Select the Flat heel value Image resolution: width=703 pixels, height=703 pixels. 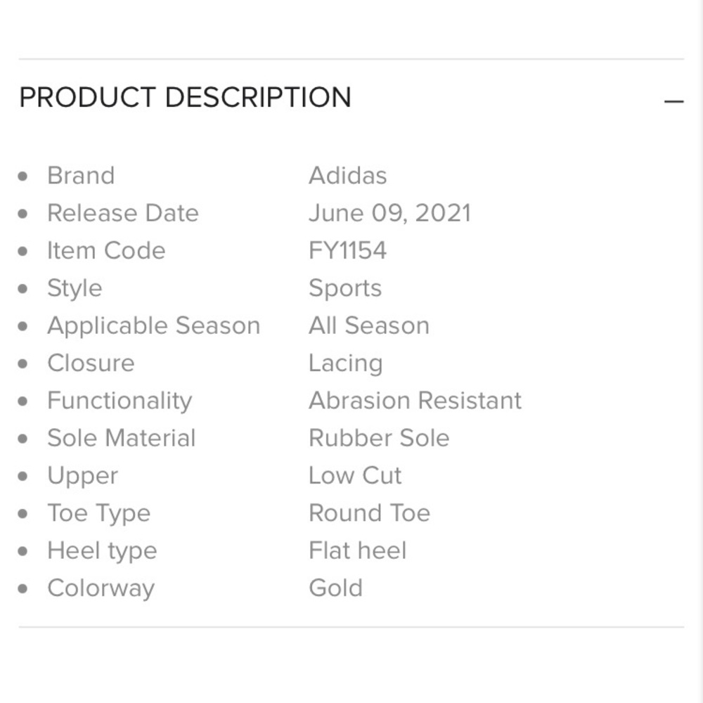point(357,550)
